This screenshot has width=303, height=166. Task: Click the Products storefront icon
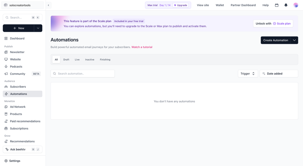click(6, 114)
